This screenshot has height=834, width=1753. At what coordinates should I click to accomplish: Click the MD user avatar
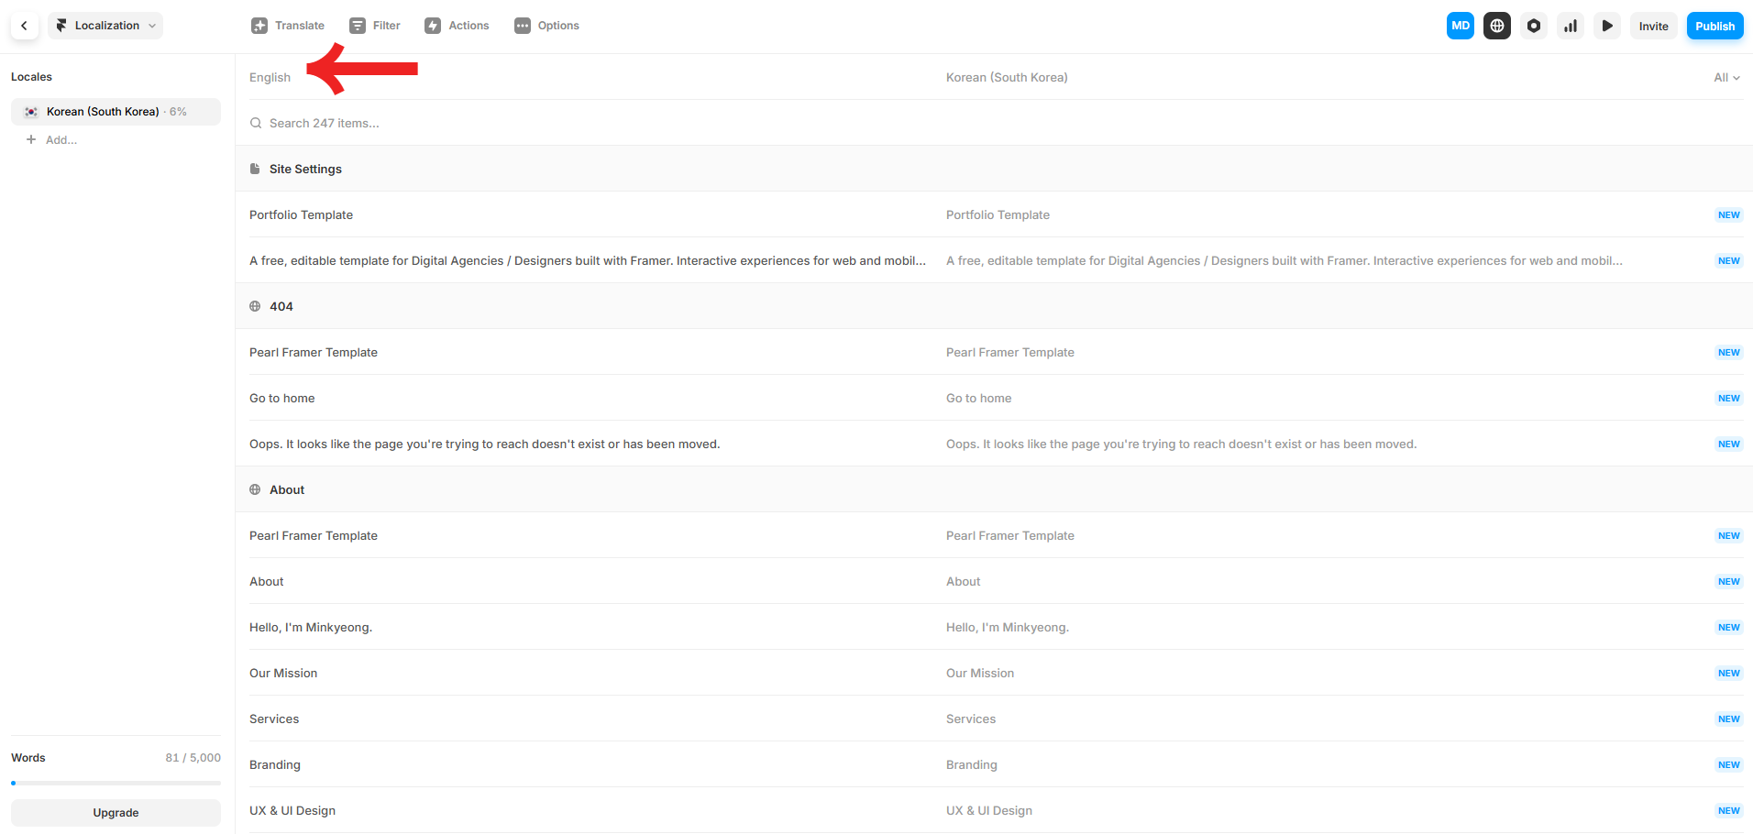click(x=1461, y=26)
